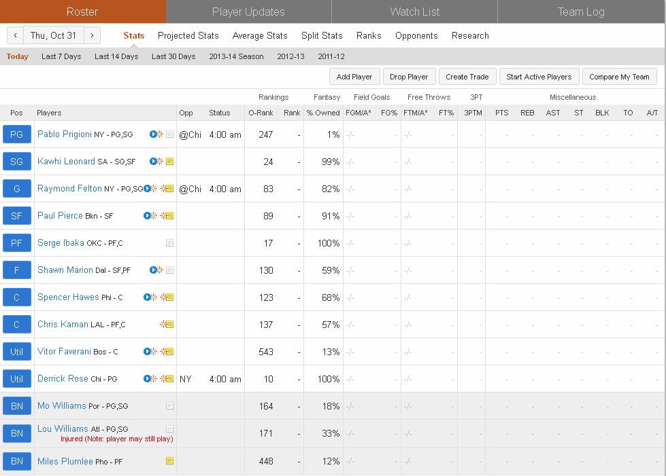Viewport: 666px width, 476px height.
Task: Click the % Owned column header
Action: pyautogui.click(x=323, y=113)
